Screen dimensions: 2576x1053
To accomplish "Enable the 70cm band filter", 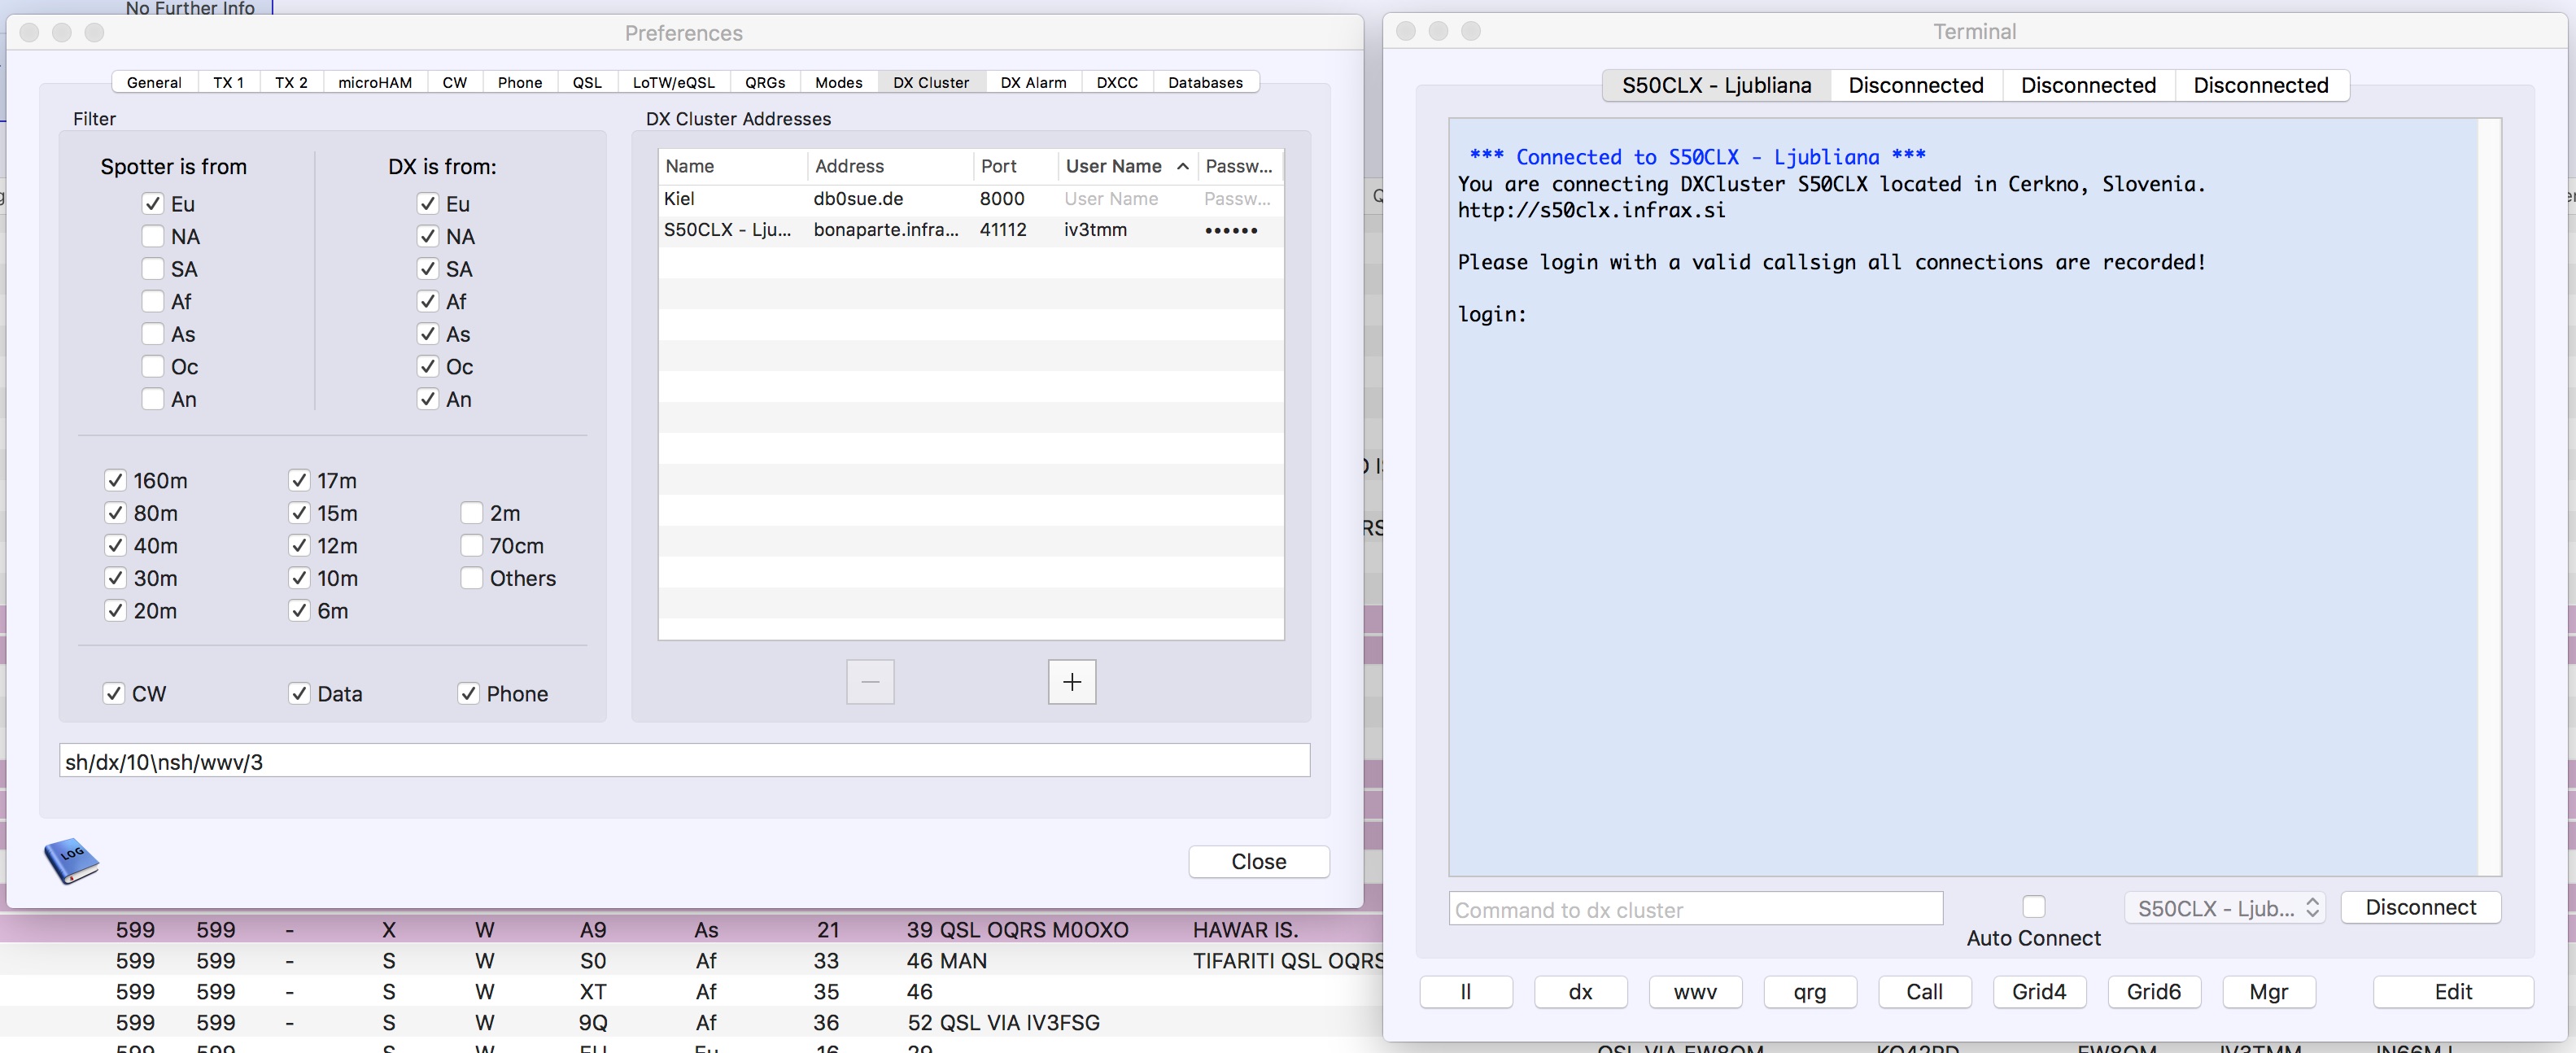I will (x=471, y=546).
